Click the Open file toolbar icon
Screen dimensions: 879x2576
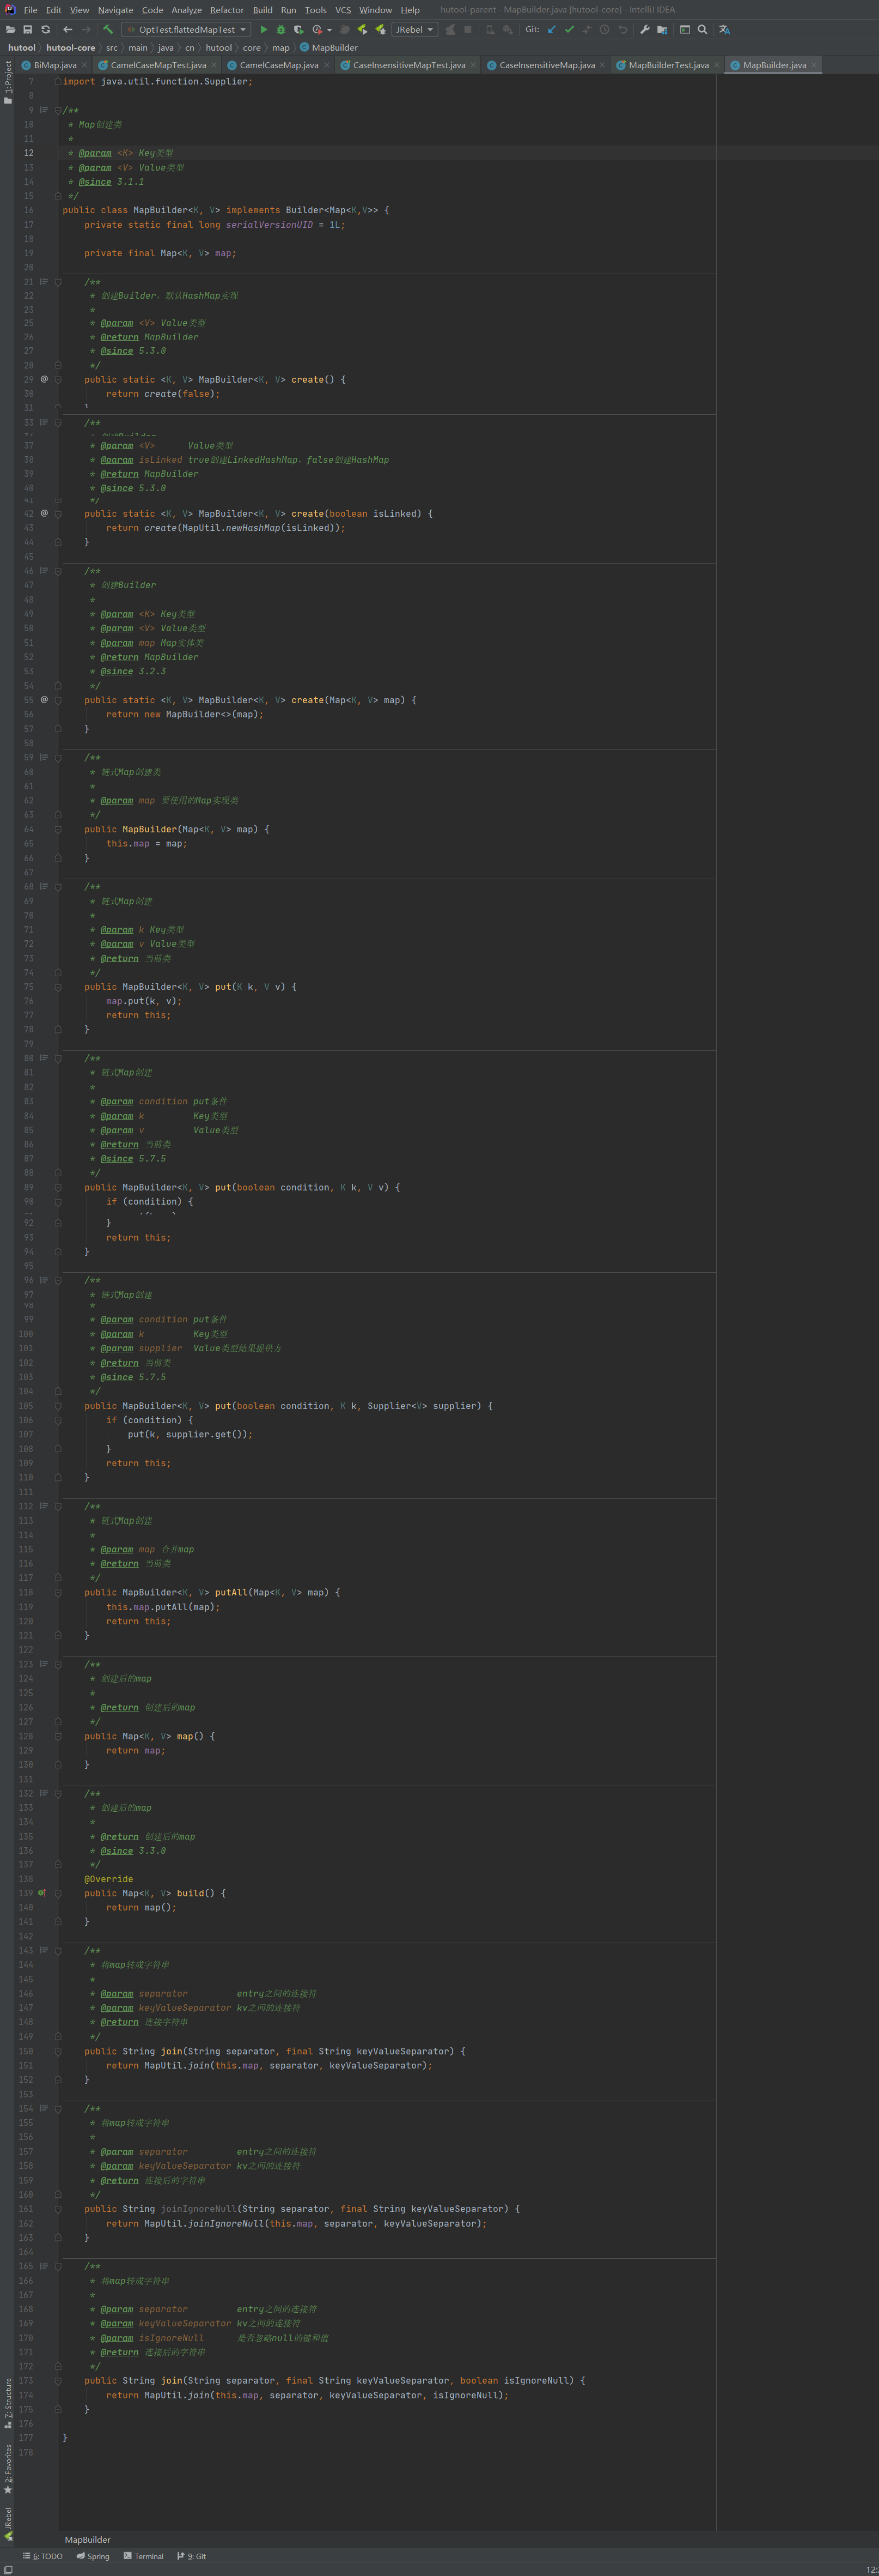tap(10, 30)
